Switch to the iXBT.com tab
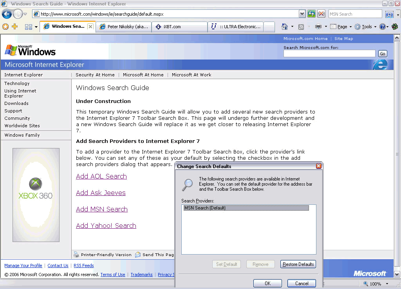Viewport: 401px width, 289px height. pyautogui.click(x=179, y=27)
